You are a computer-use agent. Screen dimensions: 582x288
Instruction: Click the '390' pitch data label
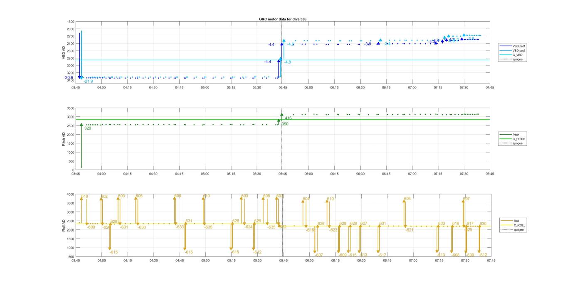click(x=285, y=124)
